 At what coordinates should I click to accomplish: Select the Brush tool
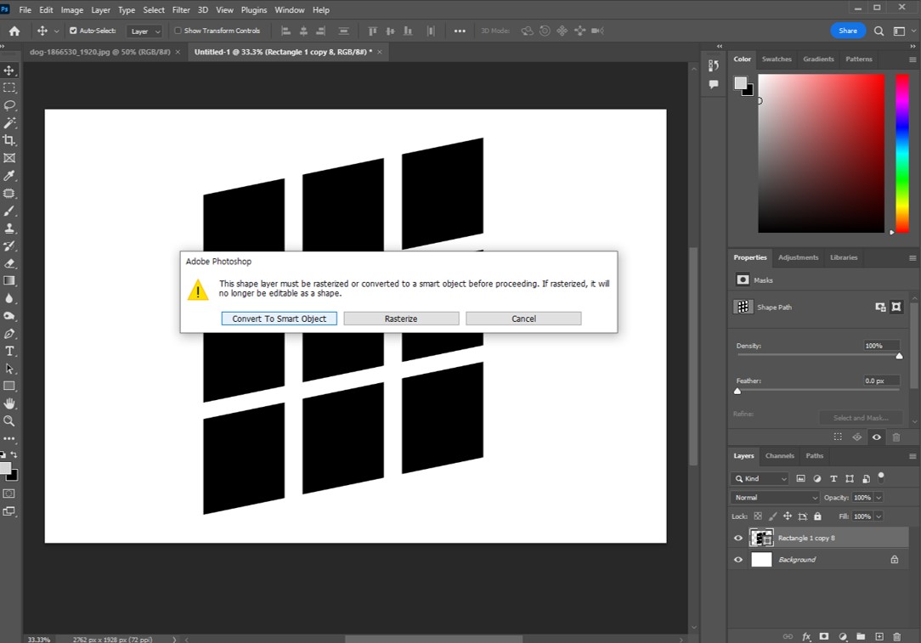(x=9, y=211)
